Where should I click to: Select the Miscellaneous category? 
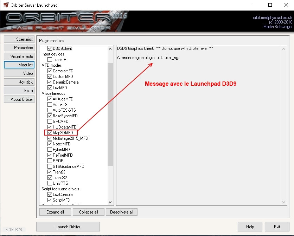click(x=53, y=93)
